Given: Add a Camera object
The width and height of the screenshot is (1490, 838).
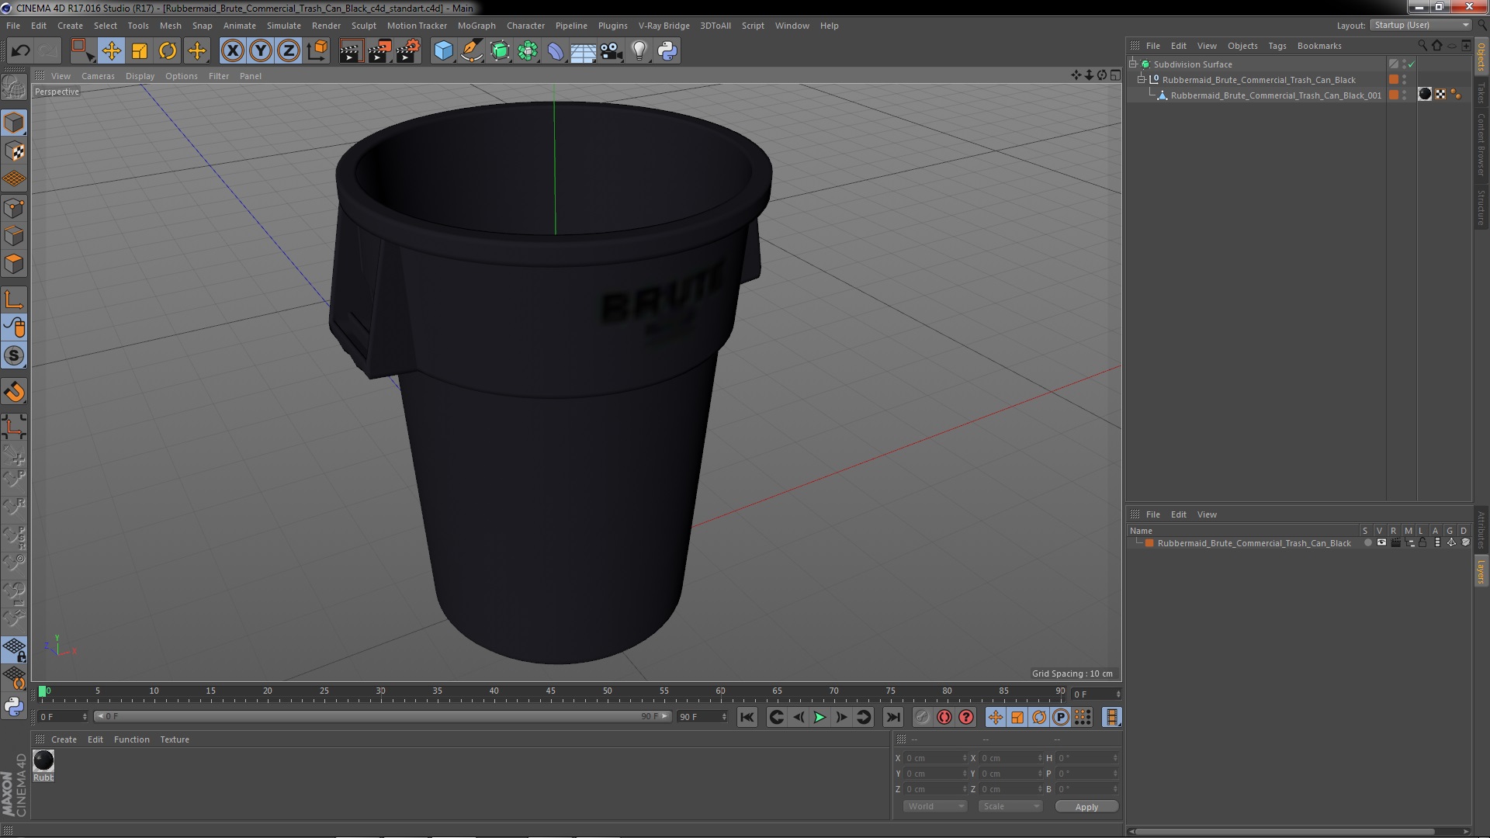Looking at the screenshot, I should [x=611, y=51].
